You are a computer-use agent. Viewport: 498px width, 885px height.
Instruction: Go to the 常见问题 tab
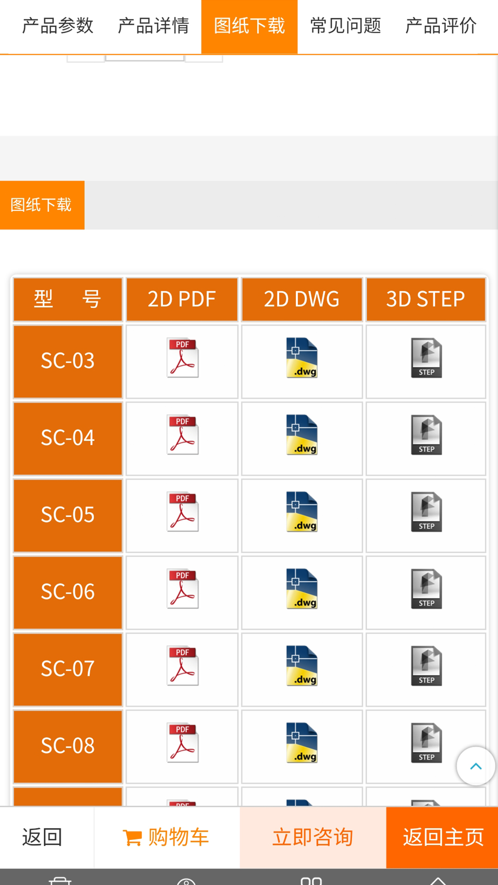(345, 26)
